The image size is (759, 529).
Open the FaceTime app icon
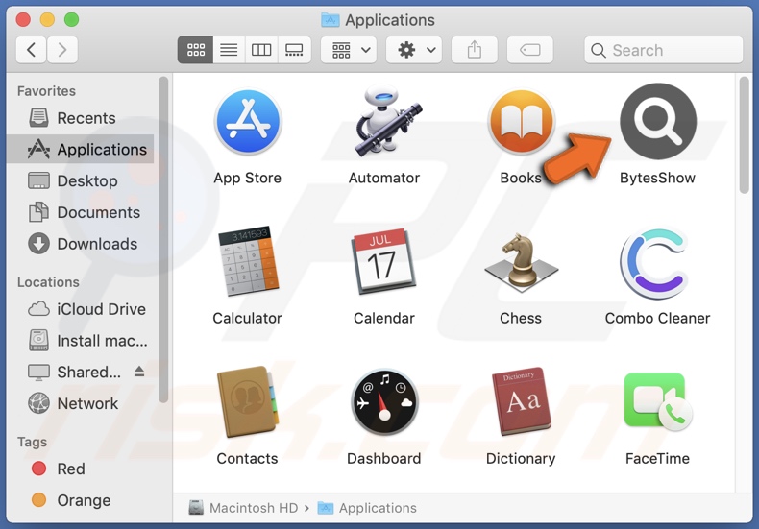658,401
